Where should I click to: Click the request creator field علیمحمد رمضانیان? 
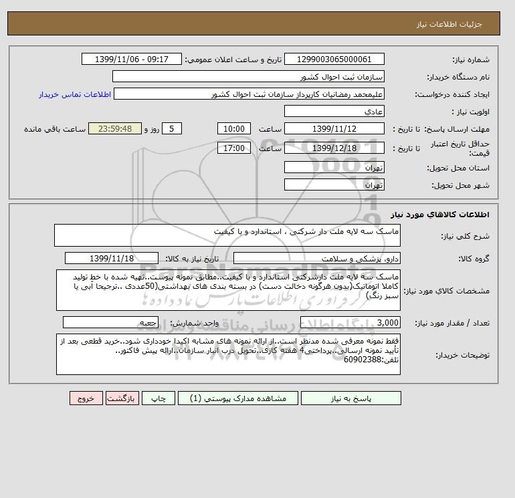coord(249,94)
